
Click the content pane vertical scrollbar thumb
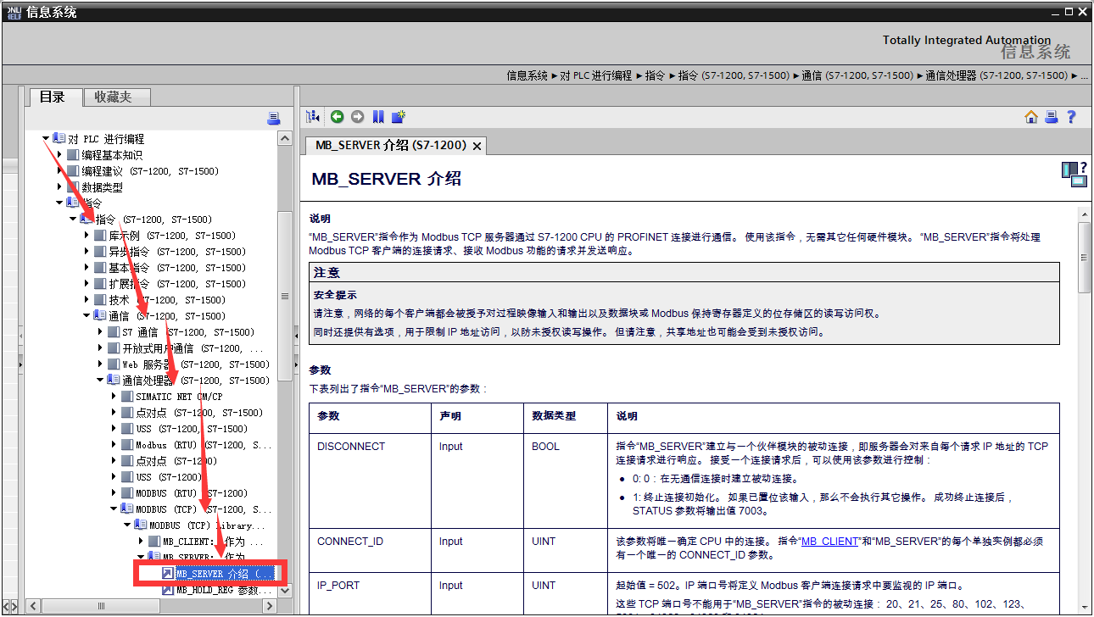1085,257
